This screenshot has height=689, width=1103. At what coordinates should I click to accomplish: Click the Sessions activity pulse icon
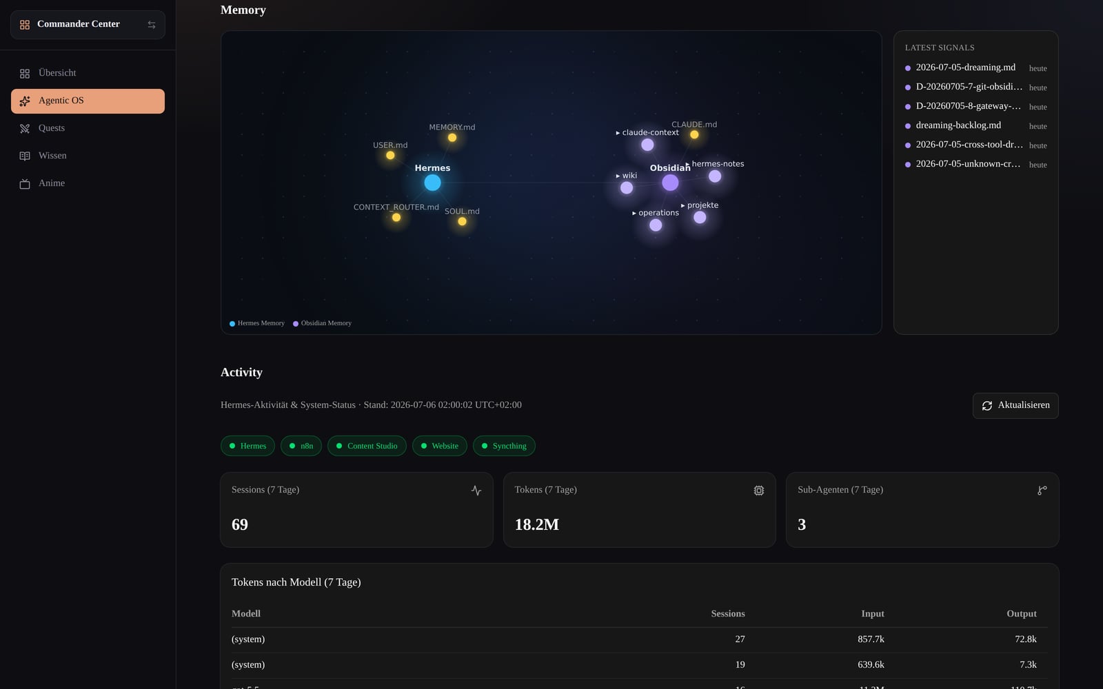[476, 491]
